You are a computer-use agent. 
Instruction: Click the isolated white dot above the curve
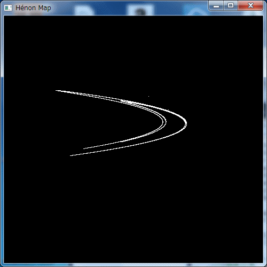(149, 96)
